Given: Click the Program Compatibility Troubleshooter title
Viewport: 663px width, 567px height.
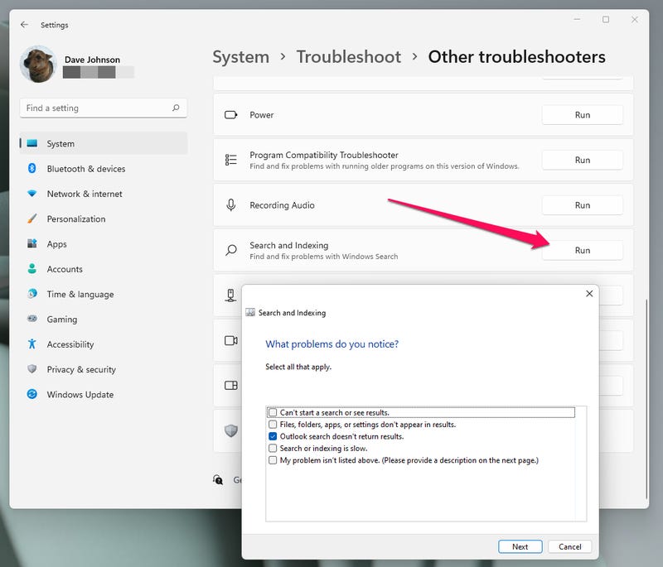Looking at the screenshot, I should [x=324, y=155].
